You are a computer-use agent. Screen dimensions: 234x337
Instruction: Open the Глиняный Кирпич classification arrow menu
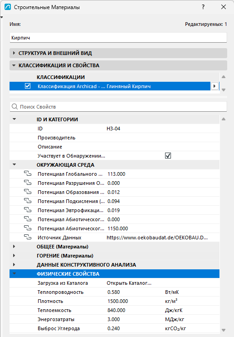pyautogui.click(x=214, y=86)
